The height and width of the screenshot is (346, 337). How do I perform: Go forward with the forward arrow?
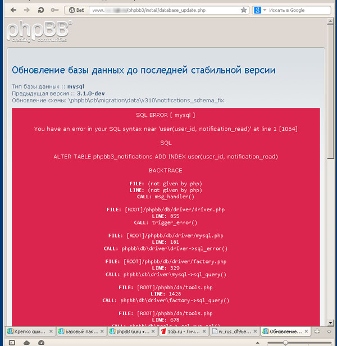27,10
